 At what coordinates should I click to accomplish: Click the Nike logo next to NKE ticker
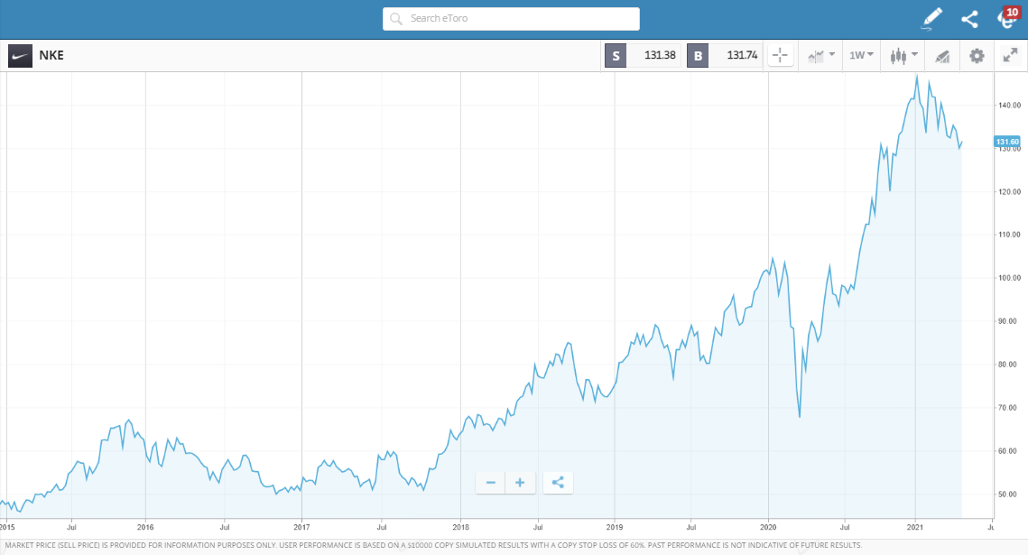click(20, 55)
